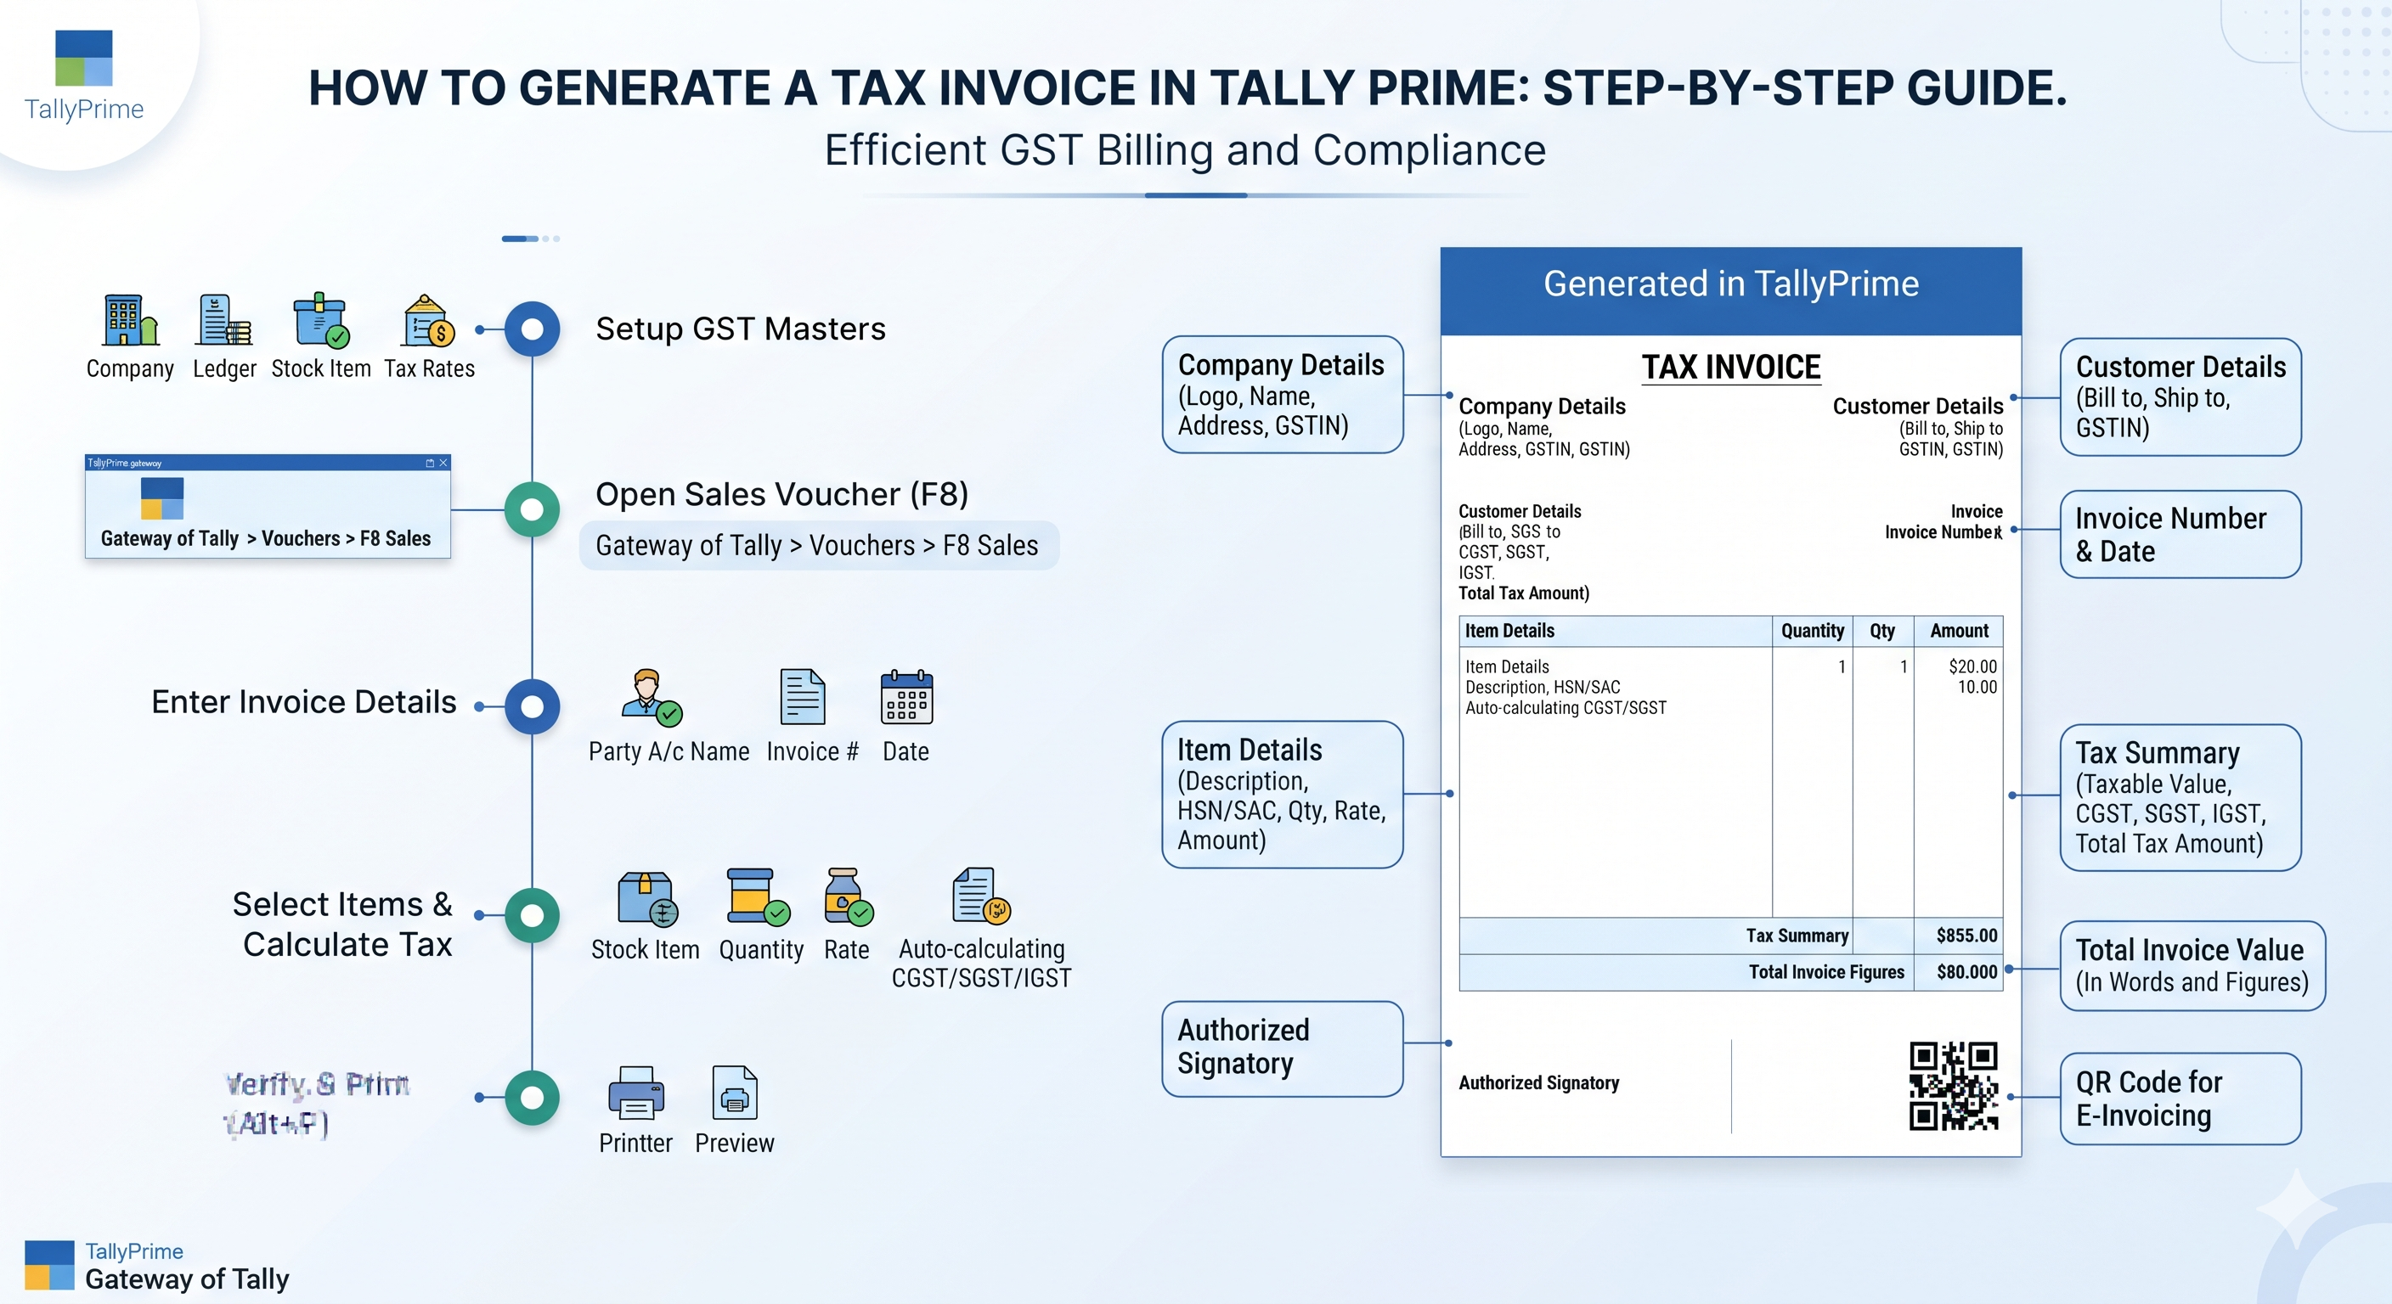2392x1304 pixels.
Task: Click the Efficient GST Billing and Compliance subtitle
Action: 1185,150
